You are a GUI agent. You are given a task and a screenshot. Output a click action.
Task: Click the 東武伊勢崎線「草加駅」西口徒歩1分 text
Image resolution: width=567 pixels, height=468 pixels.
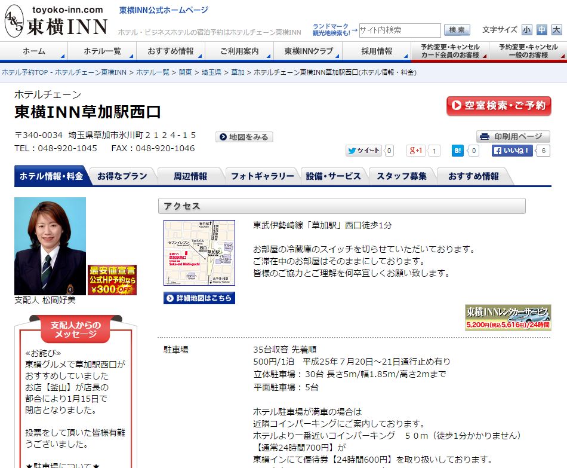click(x=322, y=225)
